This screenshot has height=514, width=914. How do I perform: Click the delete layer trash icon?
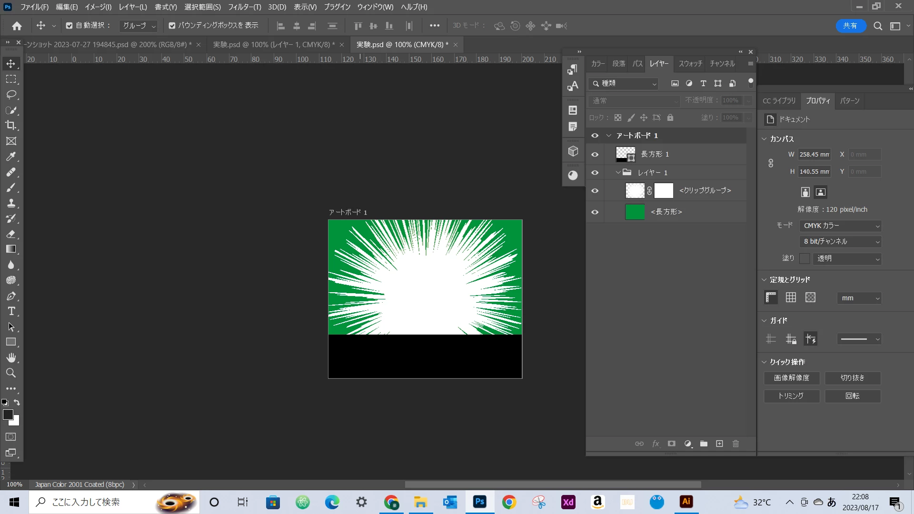pyautogui.click(x=735, y=444)
